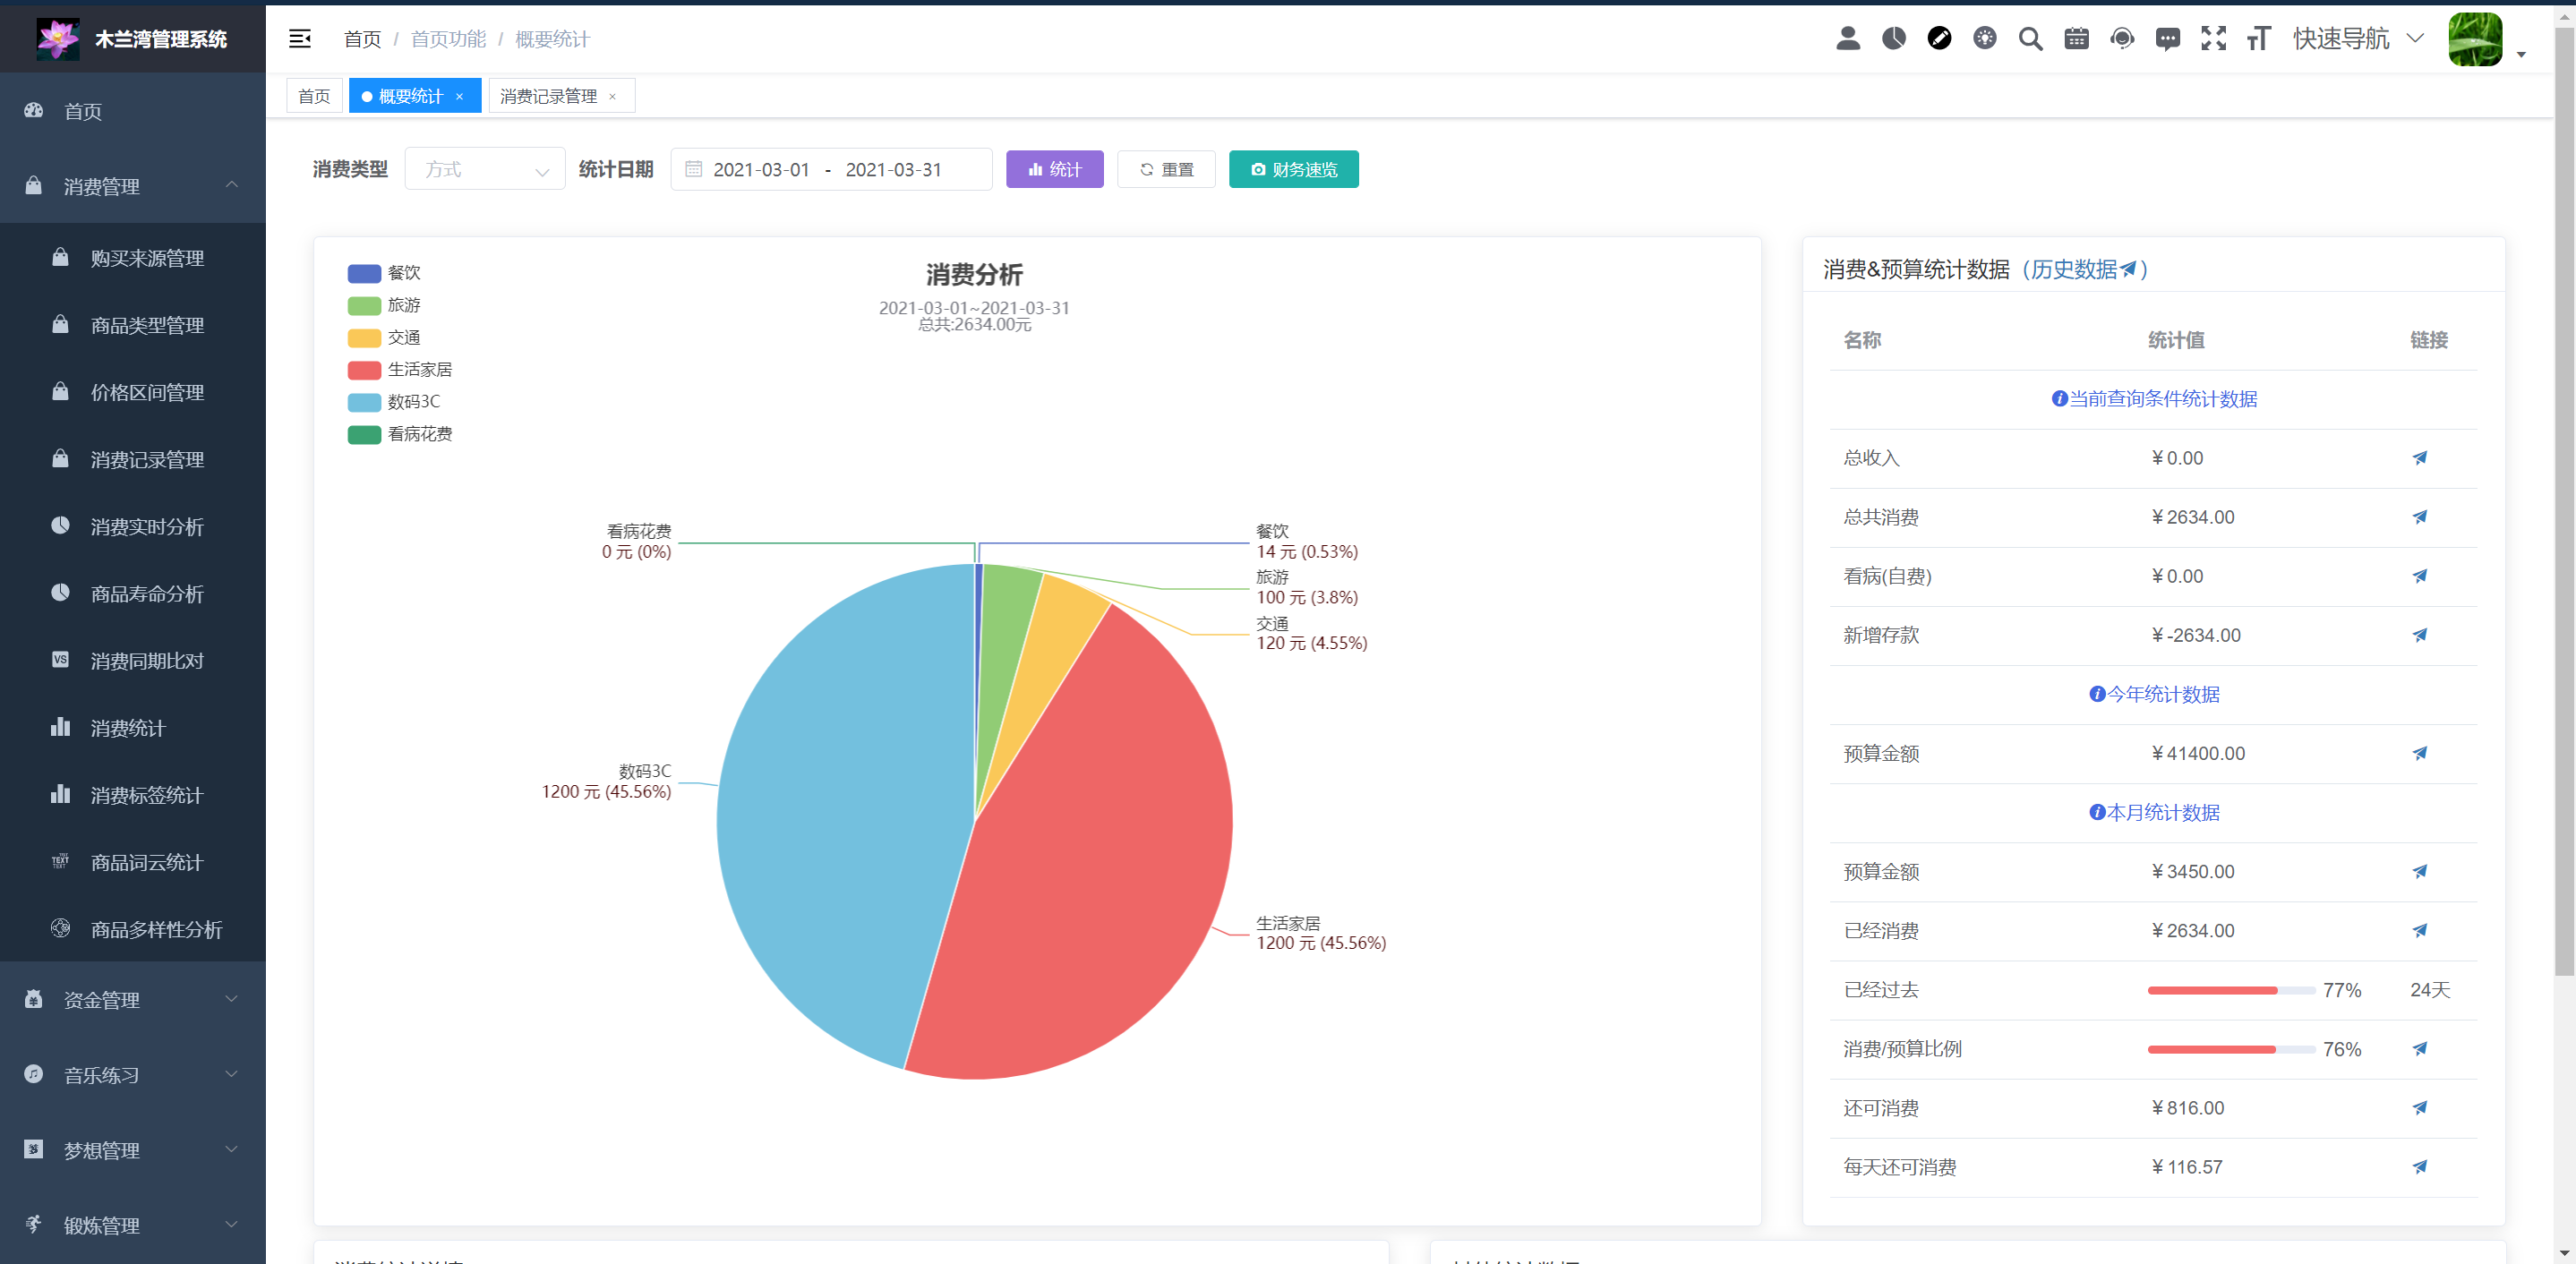
Task: Toggle the sidebar collapse hamburger icon
Action: coord(299,39)
